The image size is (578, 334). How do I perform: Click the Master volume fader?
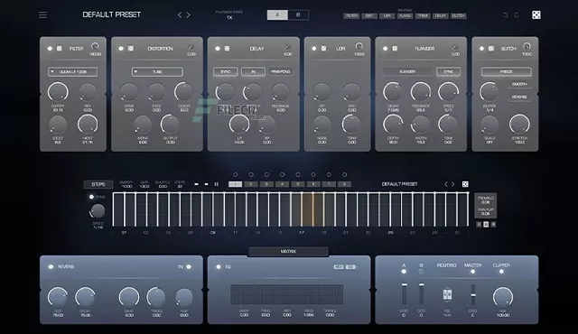coord(473,294)
